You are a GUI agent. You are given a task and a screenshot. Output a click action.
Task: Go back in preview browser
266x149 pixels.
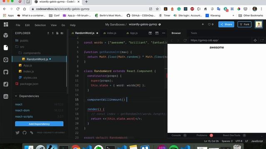[172, 41]
